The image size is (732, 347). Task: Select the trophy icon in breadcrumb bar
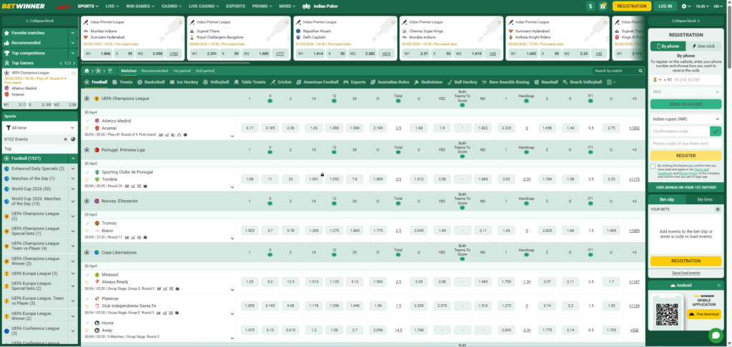tap(109, 71)
